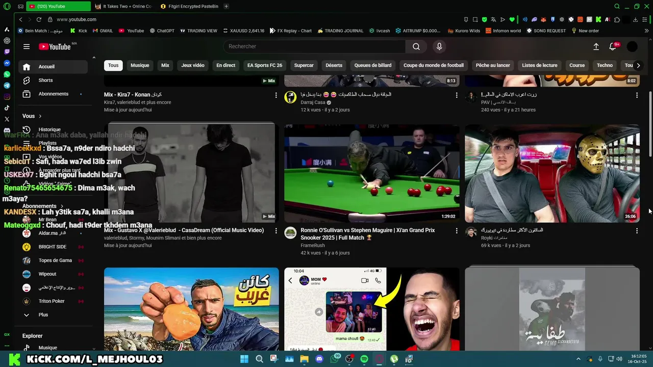This screenshot has height=367, width=653.
Task: Open options menu for Royki video
Action: coord(637,231)
